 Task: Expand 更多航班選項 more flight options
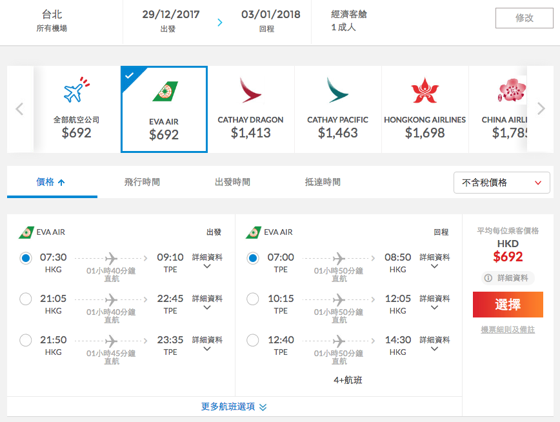[234, 407]
